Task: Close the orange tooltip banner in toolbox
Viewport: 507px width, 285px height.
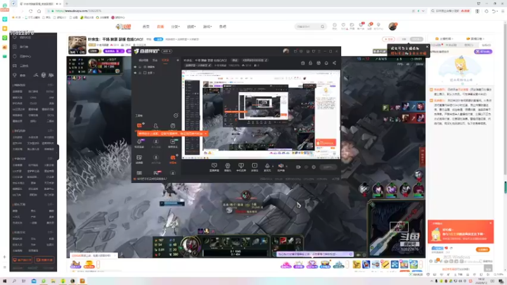Action: (x=205, y=134)
